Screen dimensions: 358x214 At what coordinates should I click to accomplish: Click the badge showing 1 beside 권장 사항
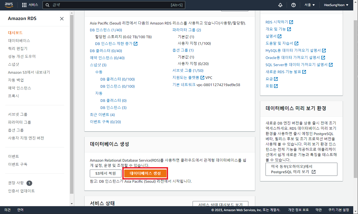point(29,183)
